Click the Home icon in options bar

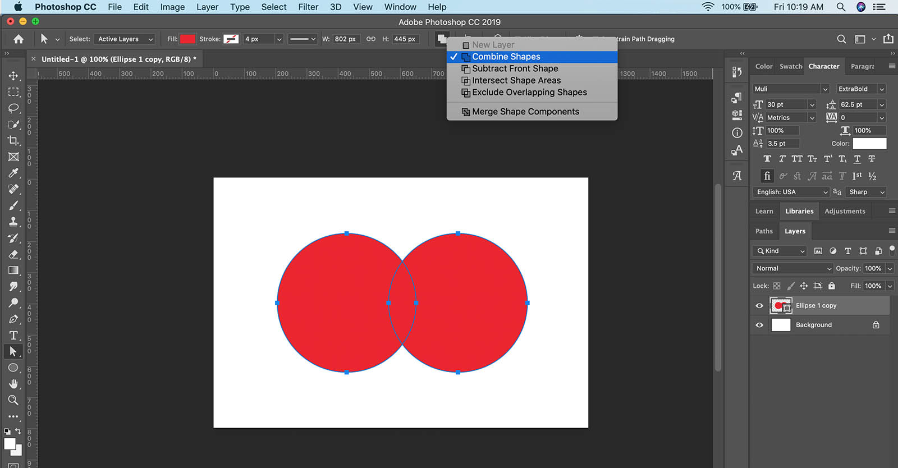pos(19,39)
